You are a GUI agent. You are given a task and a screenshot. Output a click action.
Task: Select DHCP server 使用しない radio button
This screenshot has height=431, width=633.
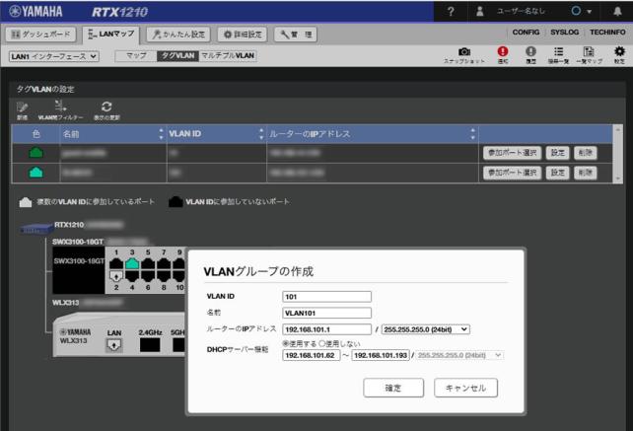pyautogui.click(x=321, y=344)
